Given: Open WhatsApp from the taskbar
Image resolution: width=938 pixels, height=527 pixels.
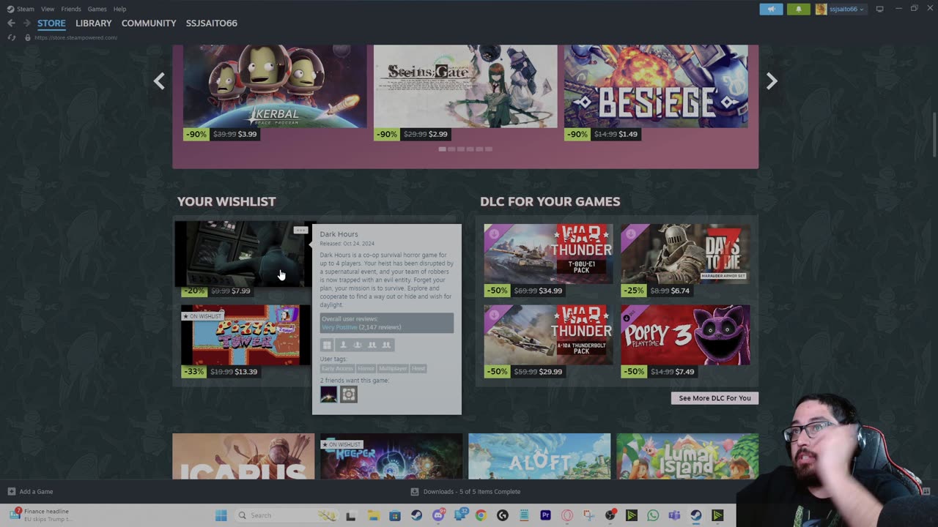Looking at the screenshot, I should (x=653, y=515).
